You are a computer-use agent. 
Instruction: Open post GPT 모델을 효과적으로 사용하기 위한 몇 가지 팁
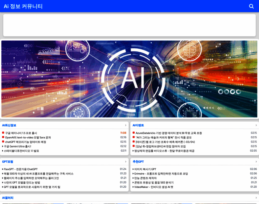(32, 187)
